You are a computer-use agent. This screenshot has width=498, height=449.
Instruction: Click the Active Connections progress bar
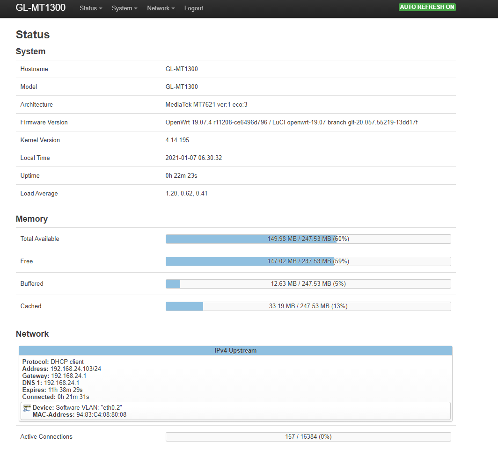pos(308,437)
